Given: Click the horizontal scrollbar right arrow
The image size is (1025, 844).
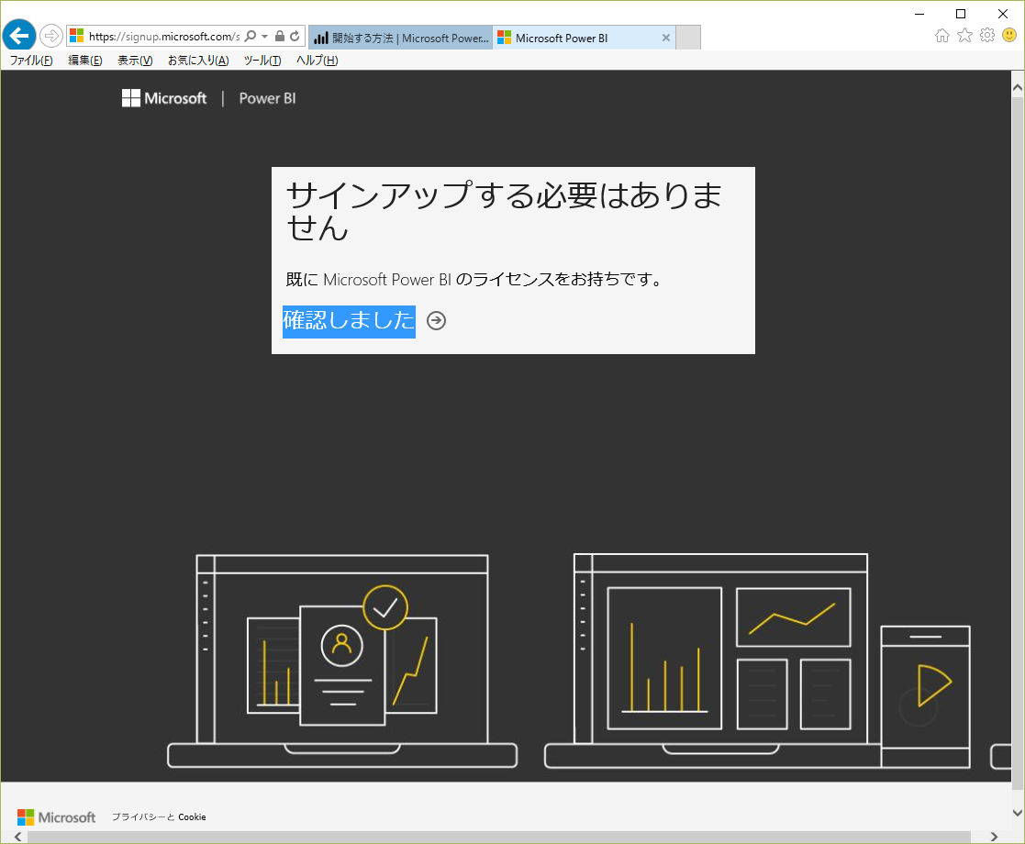Looking at the screenshot, I should tap(995, 837).
